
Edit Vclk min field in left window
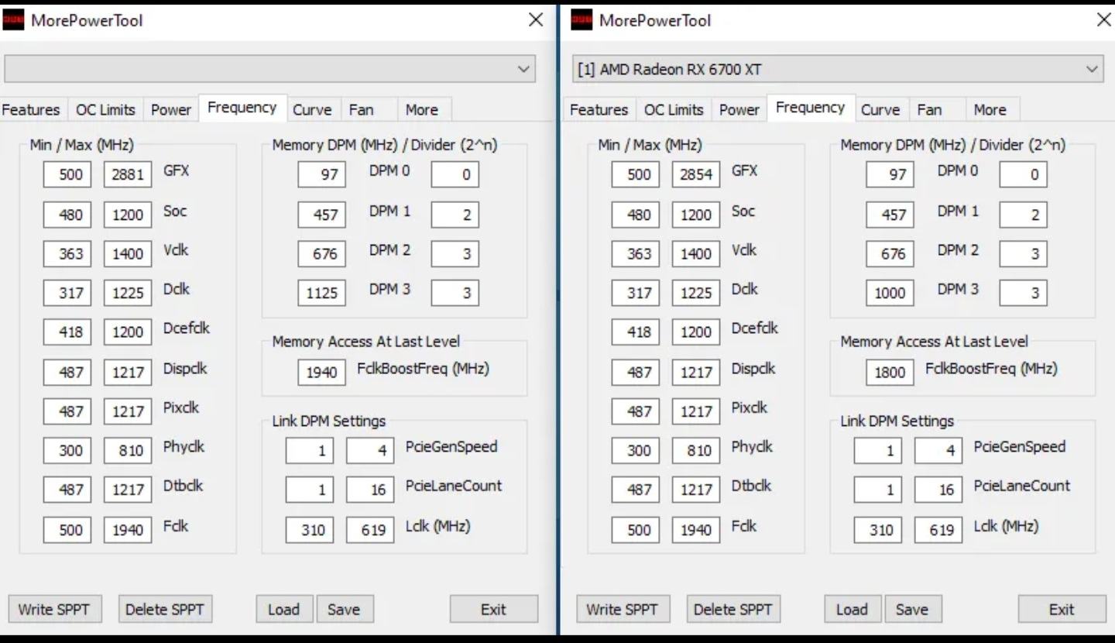[67, 254]
